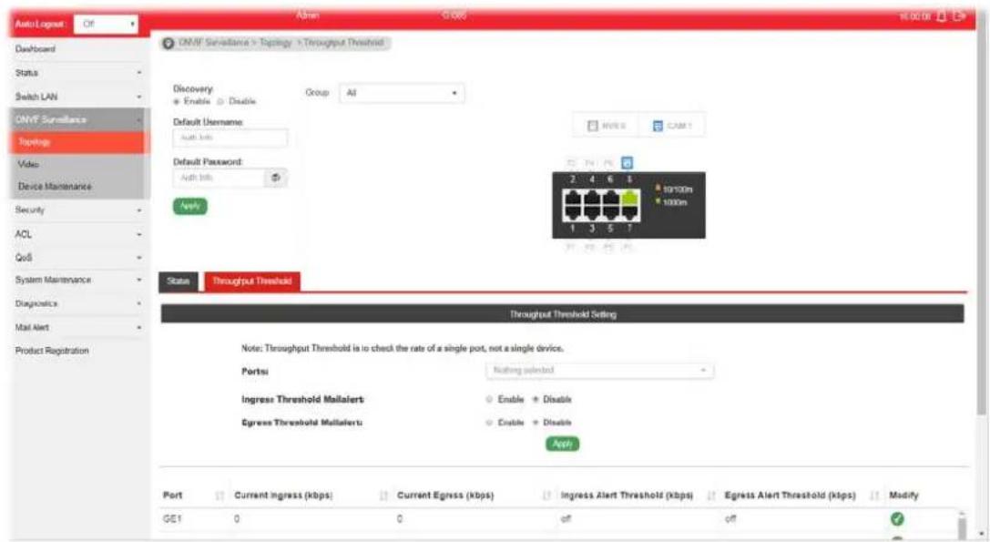The width and height of the screenshot is (990, 542).
Task: Expand the ACL sidebar menu
Action: click(x=77, y=234)
